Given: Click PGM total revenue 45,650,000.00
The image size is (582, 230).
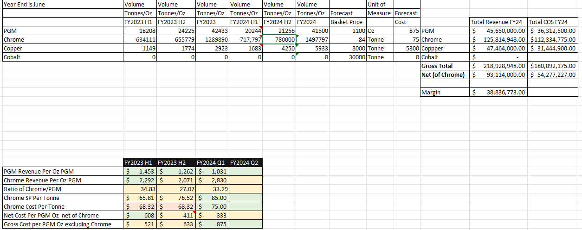Looking at the screenshot, I should pyautogui.click(x=499, y=31).
